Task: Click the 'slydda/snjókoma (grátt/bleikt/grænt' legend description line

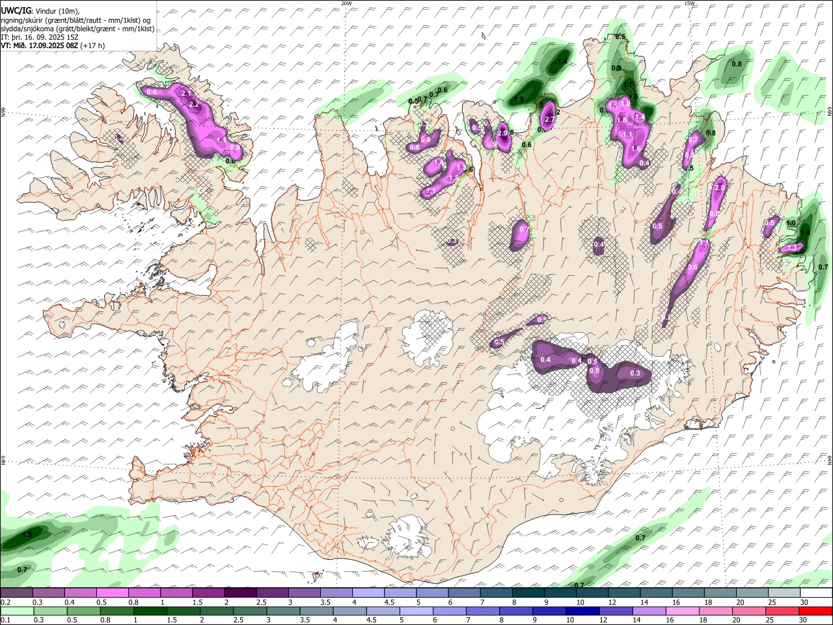Action: 77,29
